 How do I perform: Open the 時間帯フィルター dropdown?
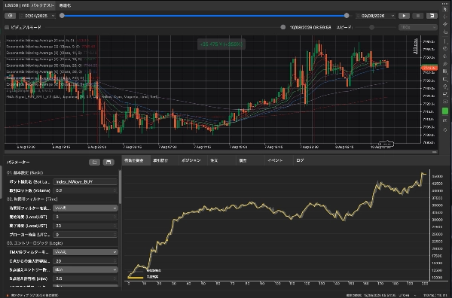[x=85, y=208]
